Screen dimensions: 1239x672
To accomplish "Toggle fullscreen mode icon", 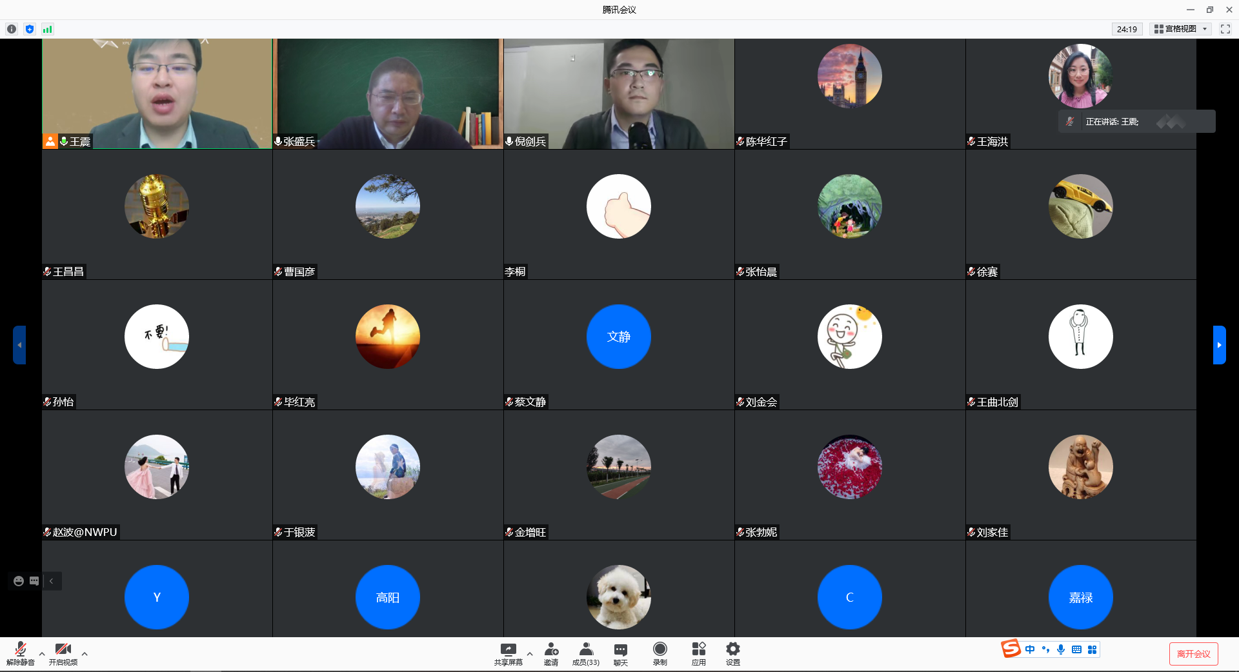I will (1225, 29).
